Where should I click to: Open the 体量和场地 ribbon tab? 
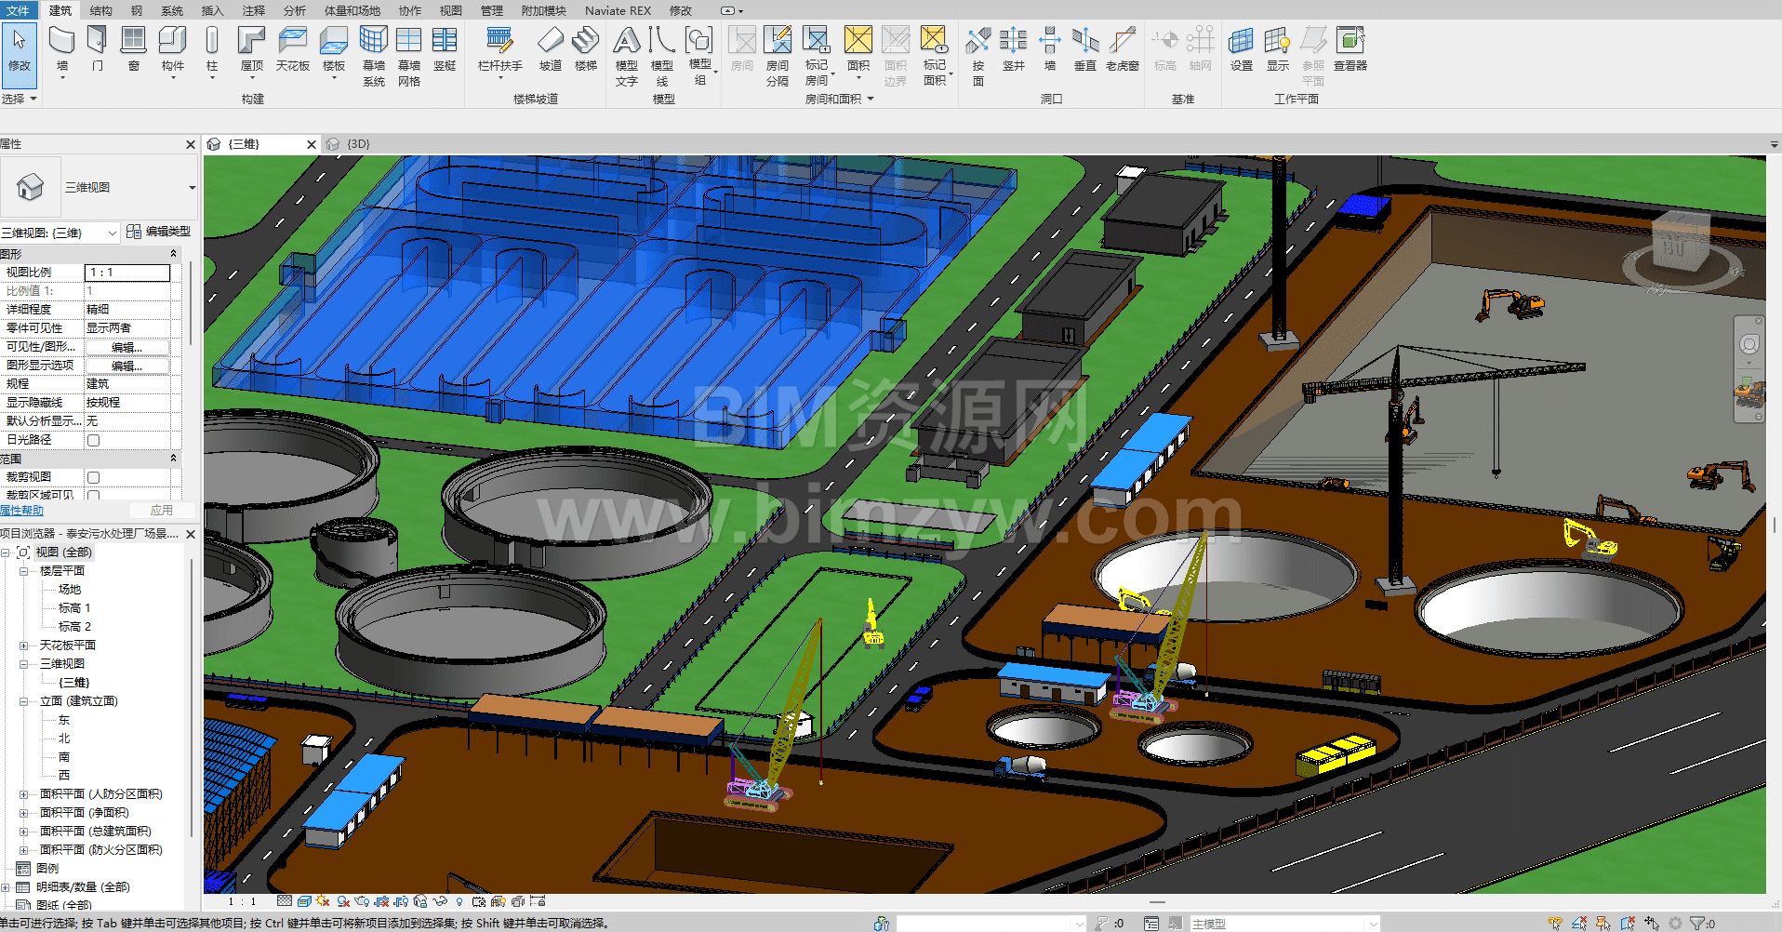click(x=352, y=10)
